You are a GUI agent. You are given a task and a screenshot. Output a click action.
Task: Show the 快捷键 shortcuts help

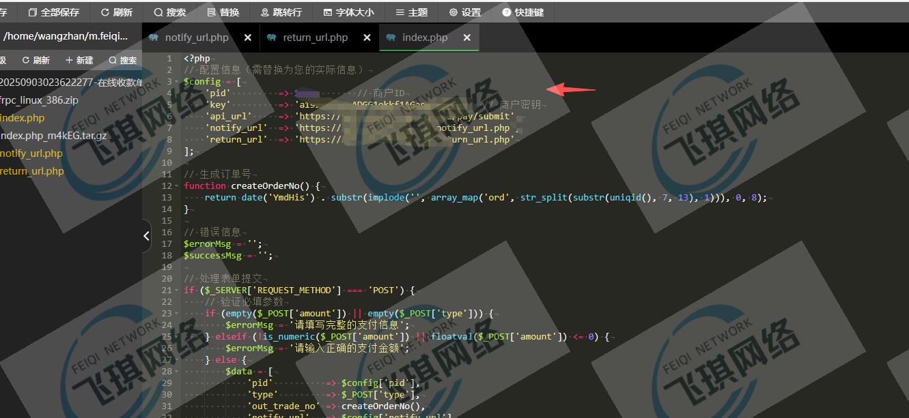click(522, 12)
